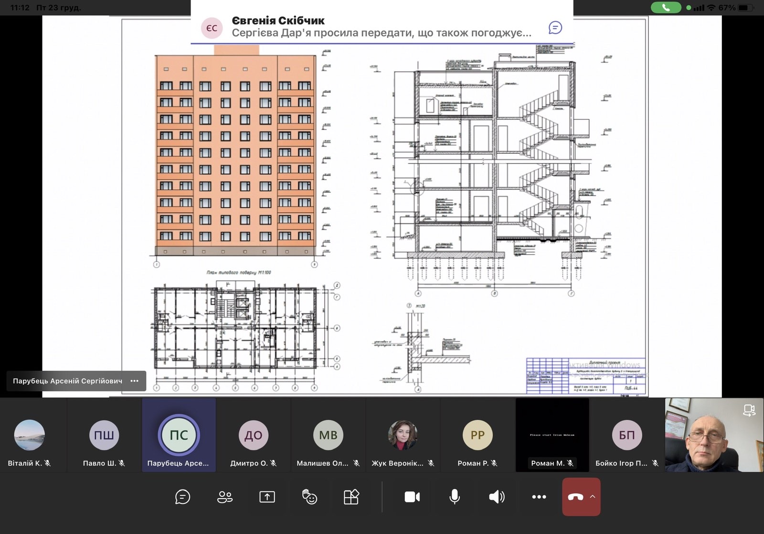Screen dimensions: 764x534
Task: Open the share content tray
Action: tap(267, 497)
